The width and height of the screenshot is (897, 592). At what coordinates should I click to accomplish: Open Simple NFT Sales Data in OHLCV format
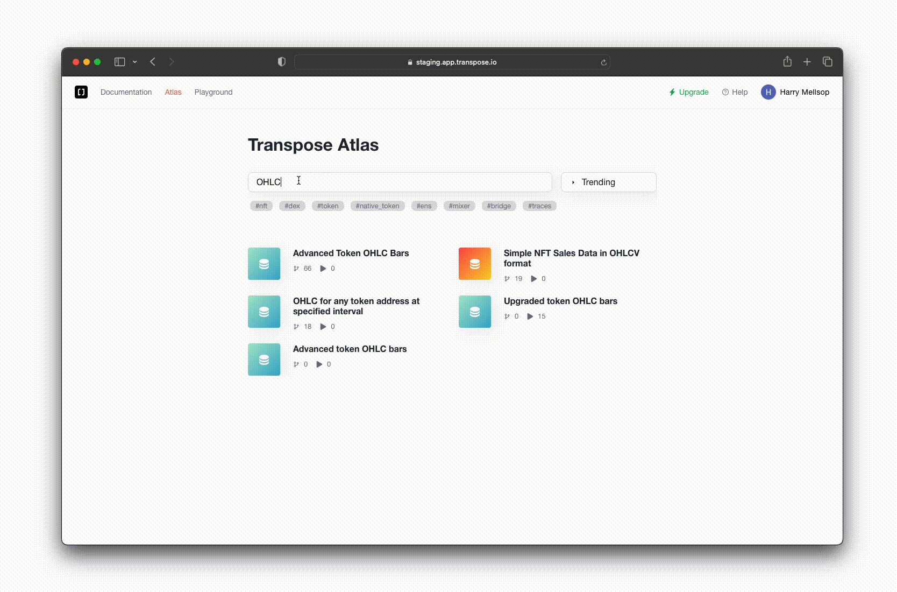click(571, 258)
